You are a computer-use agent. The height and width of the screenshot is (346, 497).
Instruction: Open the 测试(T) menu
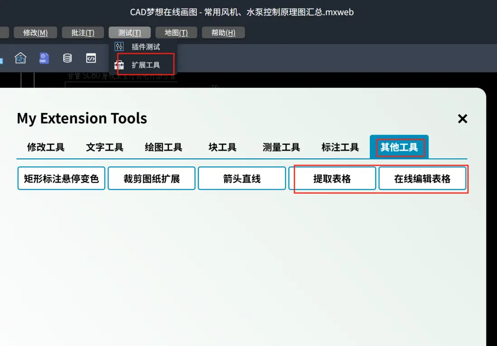[x=129, y=33]
